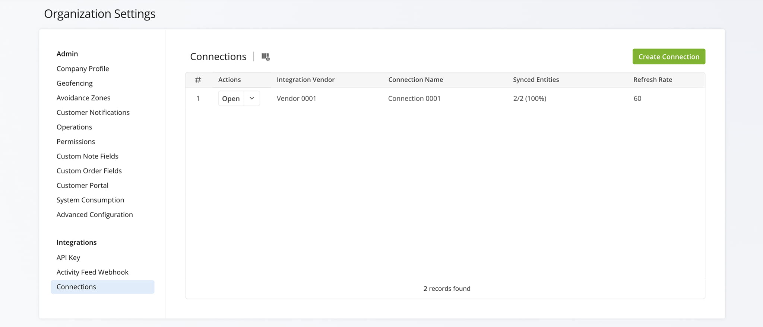
Task: Select Activity Feed Webhook
Action: 92,272
